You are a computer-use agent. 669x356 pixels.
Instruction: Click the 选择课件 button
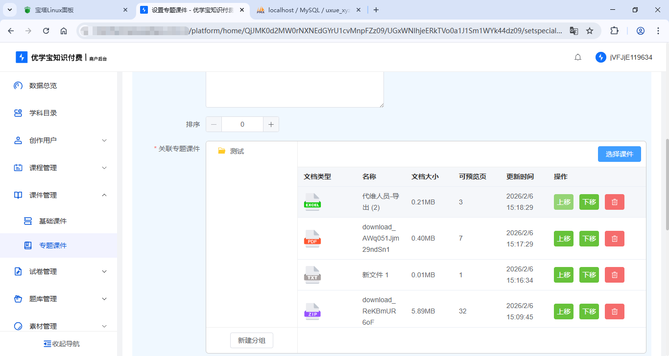tap(619, 154)
